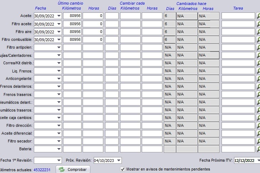Click the Aceite last-change Horas field
260x173 pixels.
93,16
